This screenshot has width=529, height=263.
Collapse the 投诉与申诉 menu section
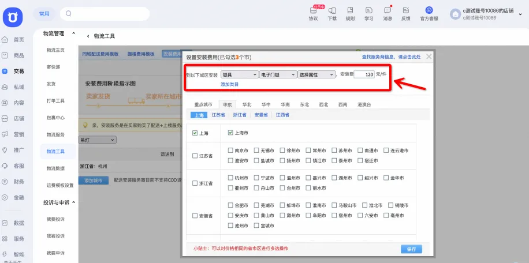point(73,202)
